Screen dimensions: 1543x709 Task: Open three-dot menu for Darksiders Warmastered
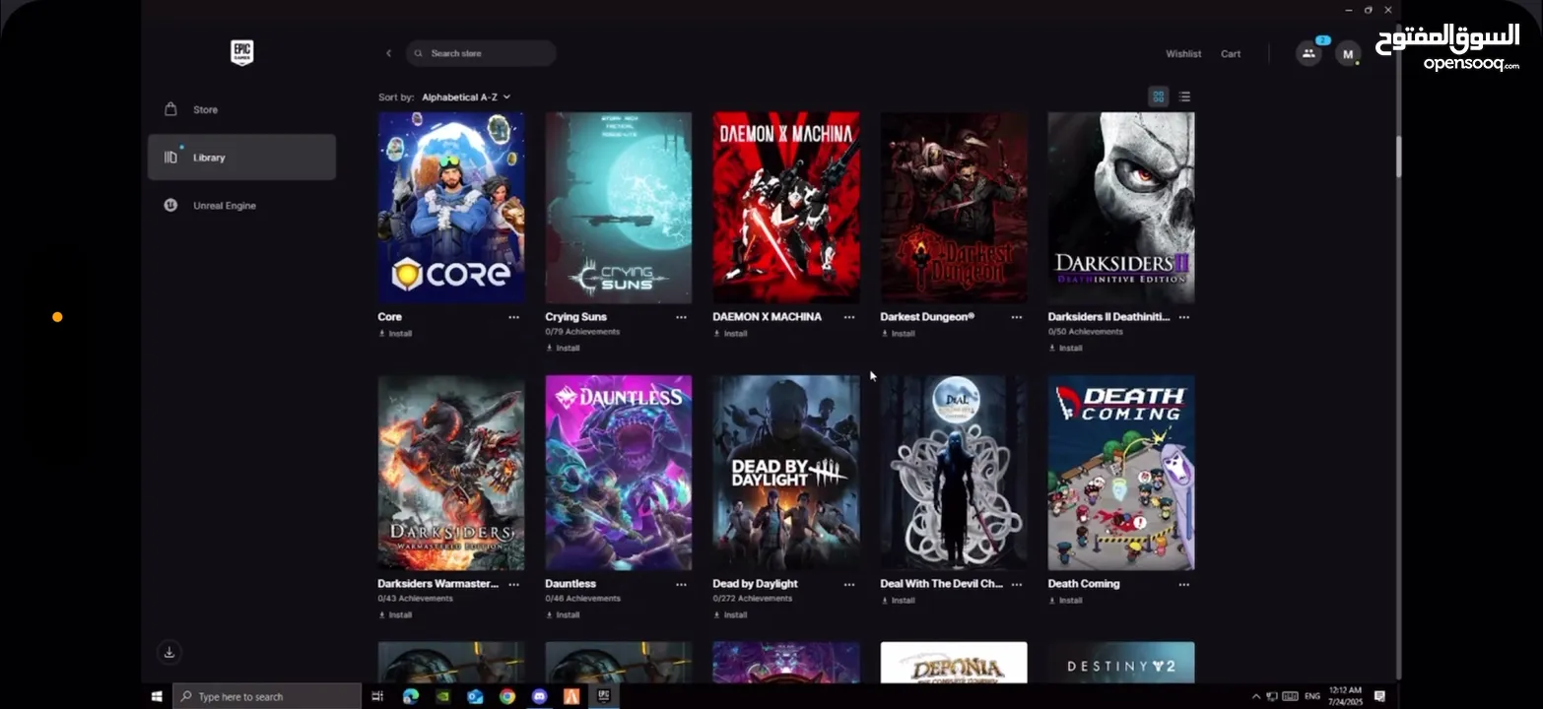513,584
